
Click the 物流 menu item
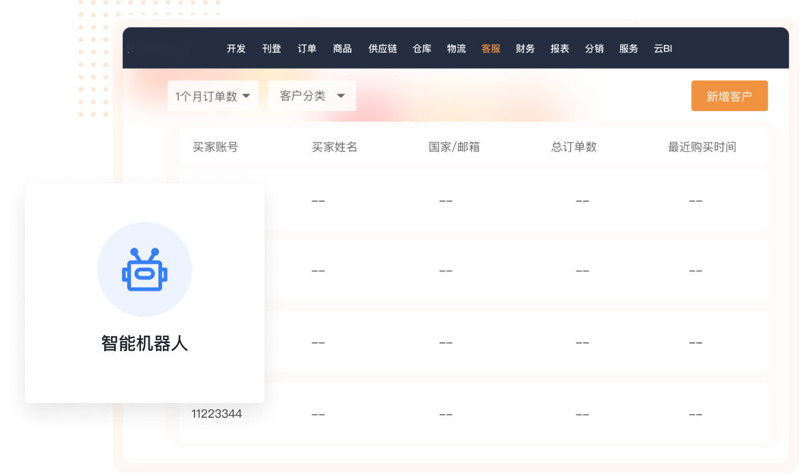tap(457, 49)
